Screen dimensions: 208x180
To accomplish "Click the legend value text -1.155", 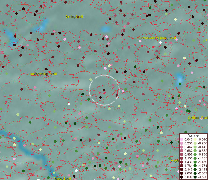I will (x=202, y=158).
